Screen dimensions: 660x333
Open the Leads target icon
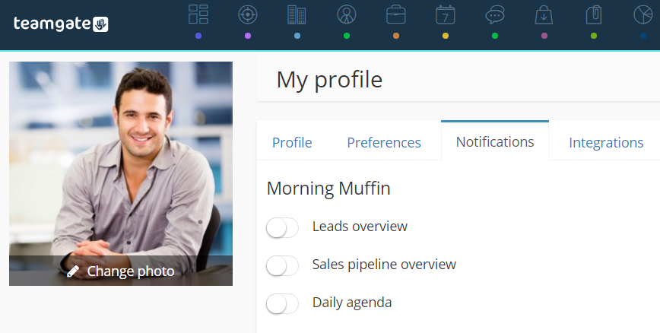pos(248,14)
